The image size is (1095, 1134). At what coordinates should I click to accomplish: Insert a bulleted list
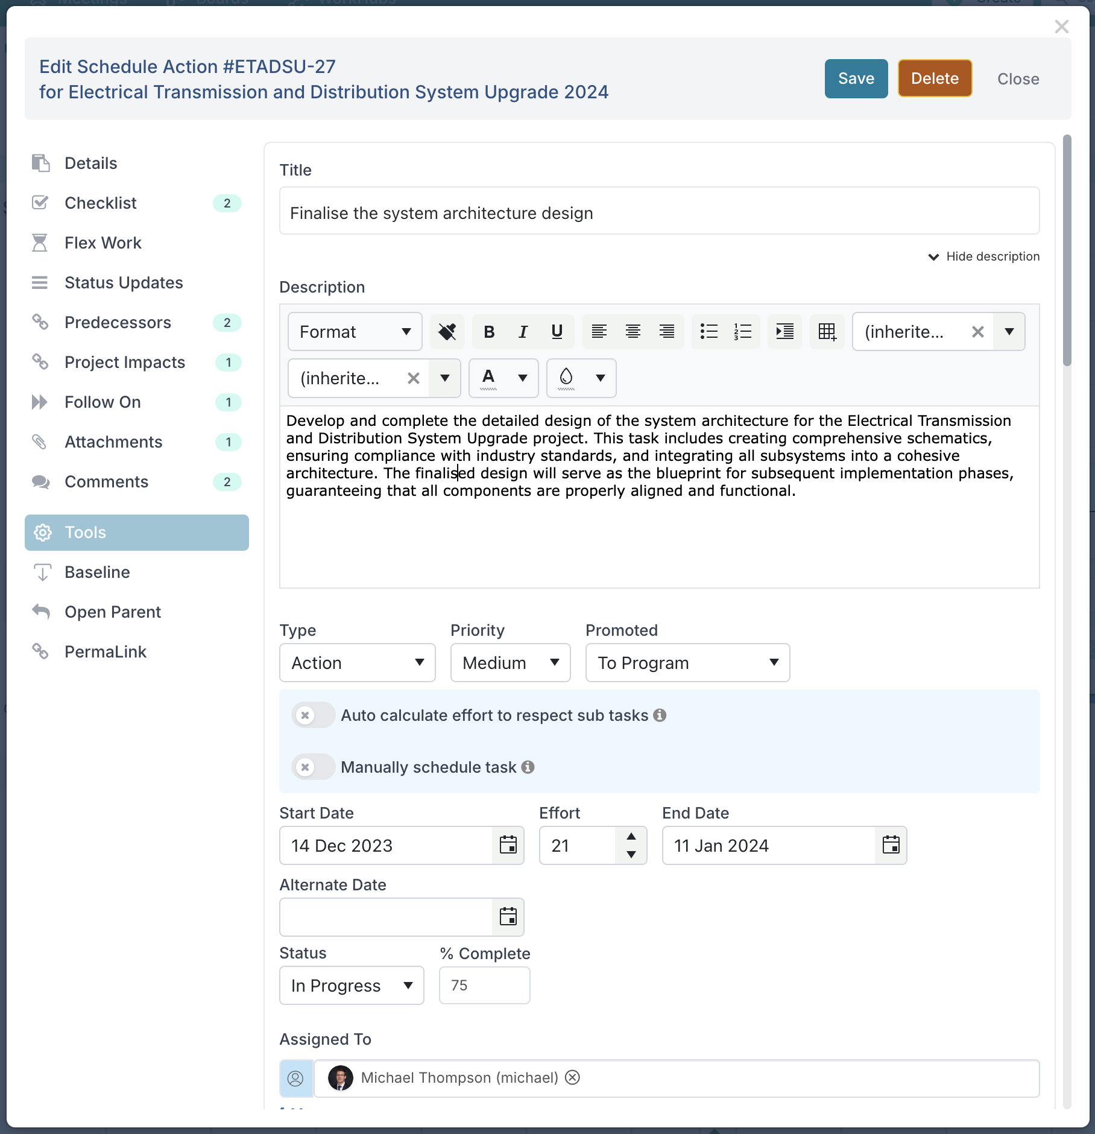point(708,332)
